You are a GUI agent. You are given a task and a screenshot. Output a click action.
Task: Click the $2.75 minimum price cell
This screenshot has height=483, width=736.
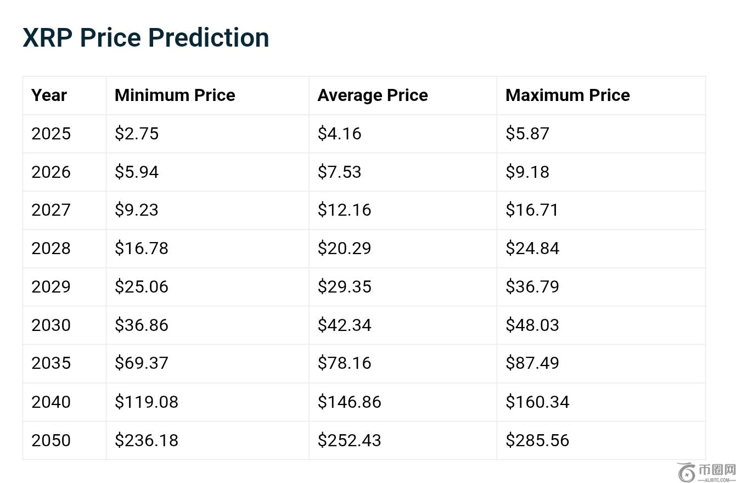coord(137,134)
